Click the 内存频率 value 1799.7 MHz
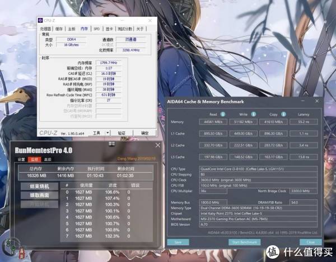 click(109, 63)
